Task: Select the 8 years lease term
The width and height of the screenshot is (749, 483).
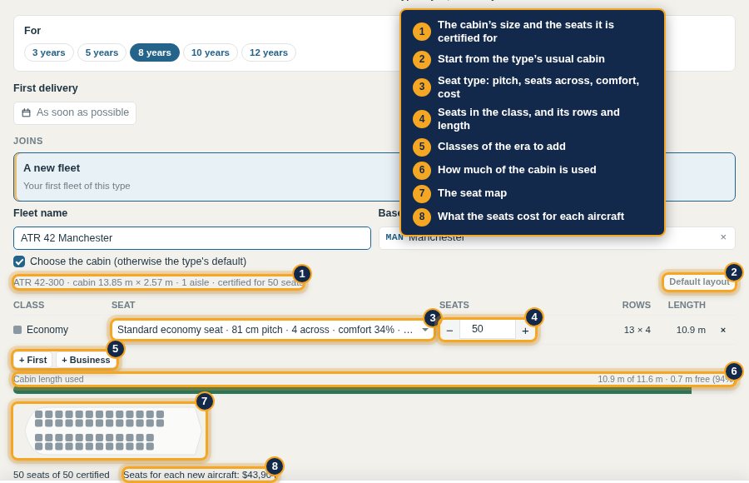Action: [155, 52]
